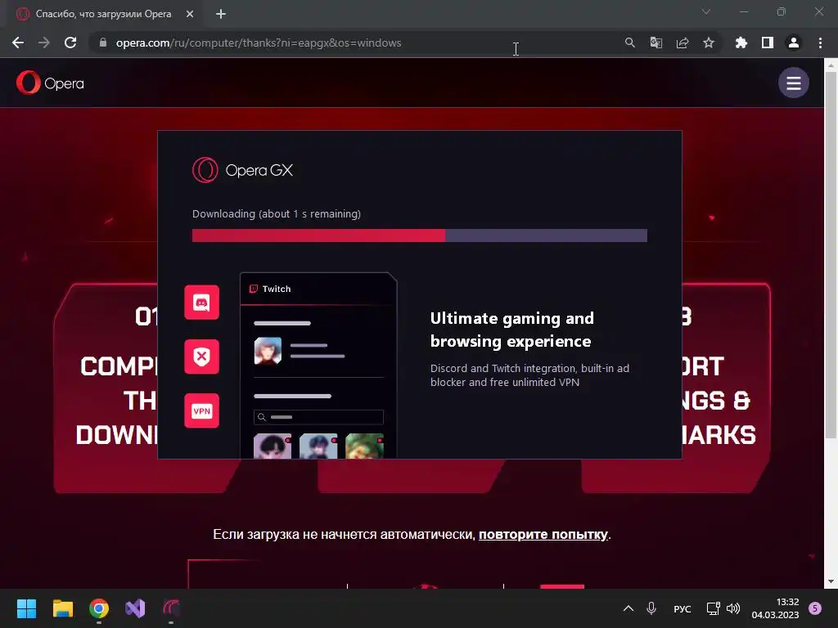This screenshot has width=838, height=628.
Task: Open the volume speaker icon
Action: pyautogui.click(x=733, y=608)
